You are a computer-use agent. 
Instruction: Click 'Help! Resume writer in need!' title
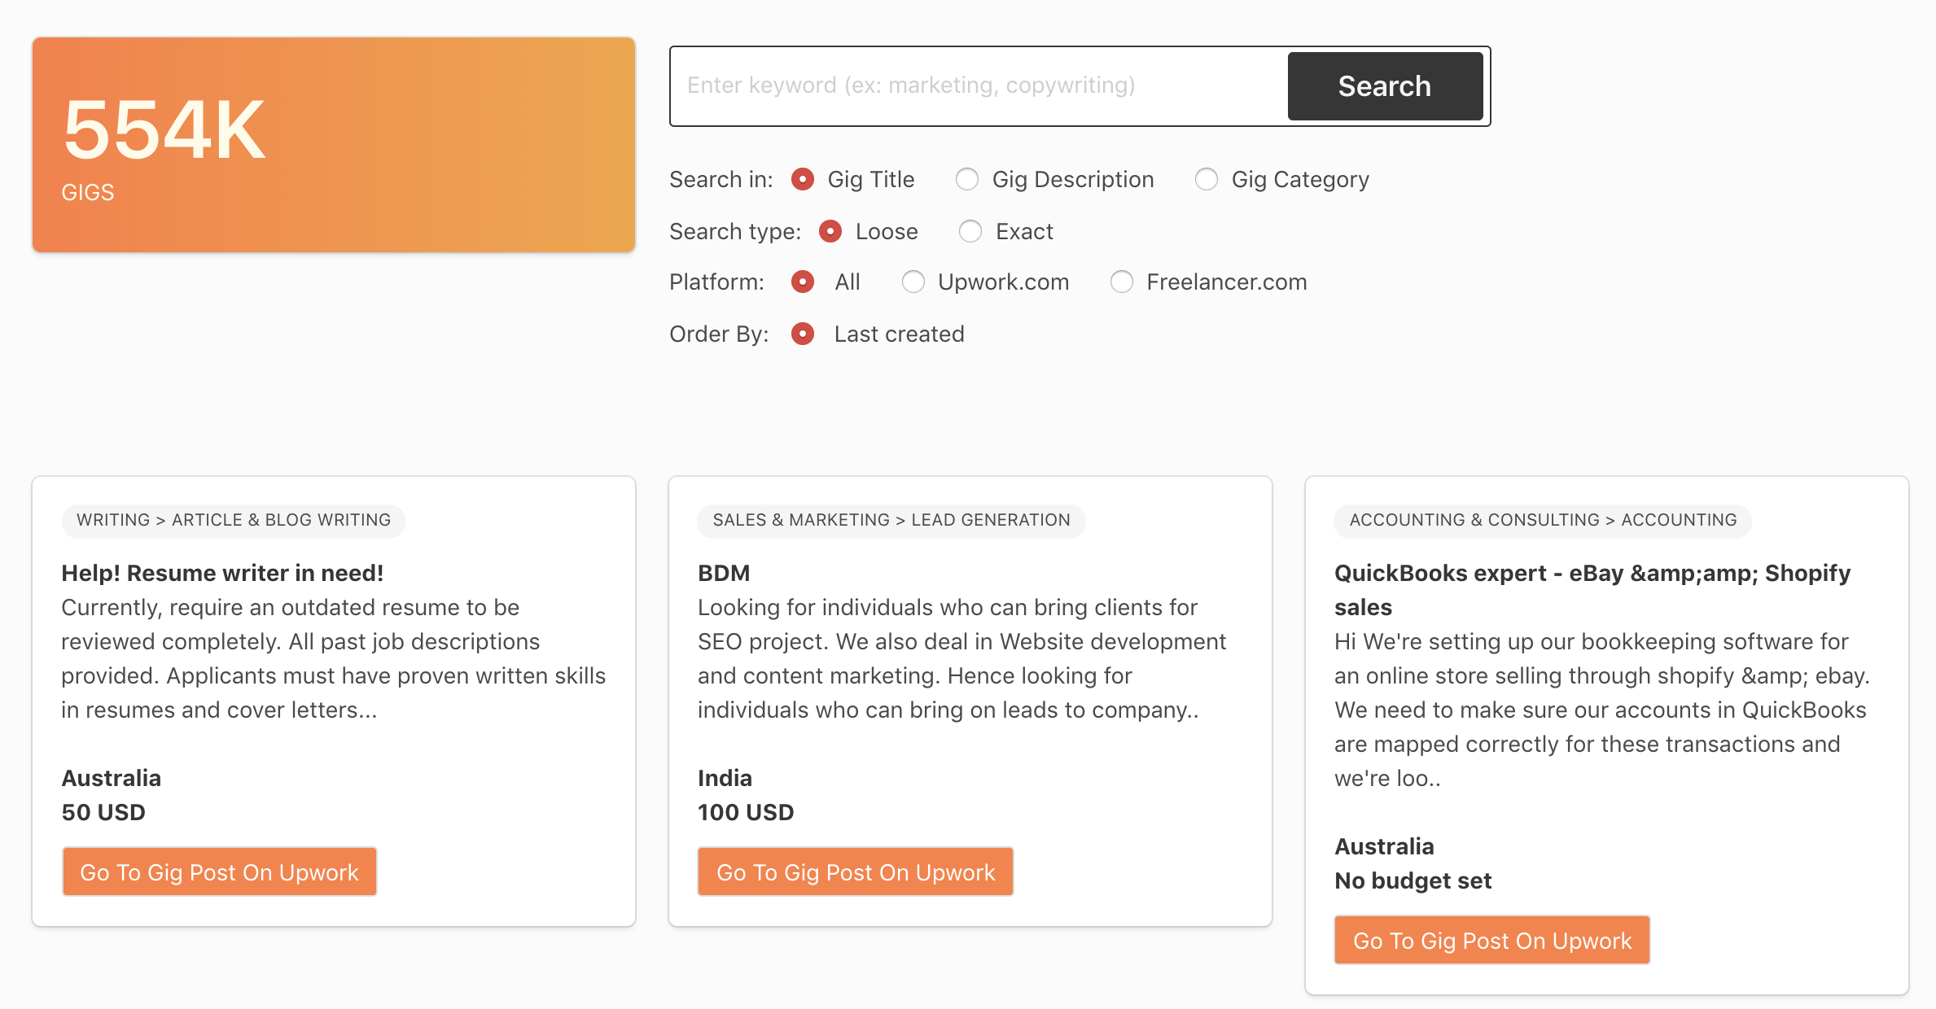[x=222, y=573]
